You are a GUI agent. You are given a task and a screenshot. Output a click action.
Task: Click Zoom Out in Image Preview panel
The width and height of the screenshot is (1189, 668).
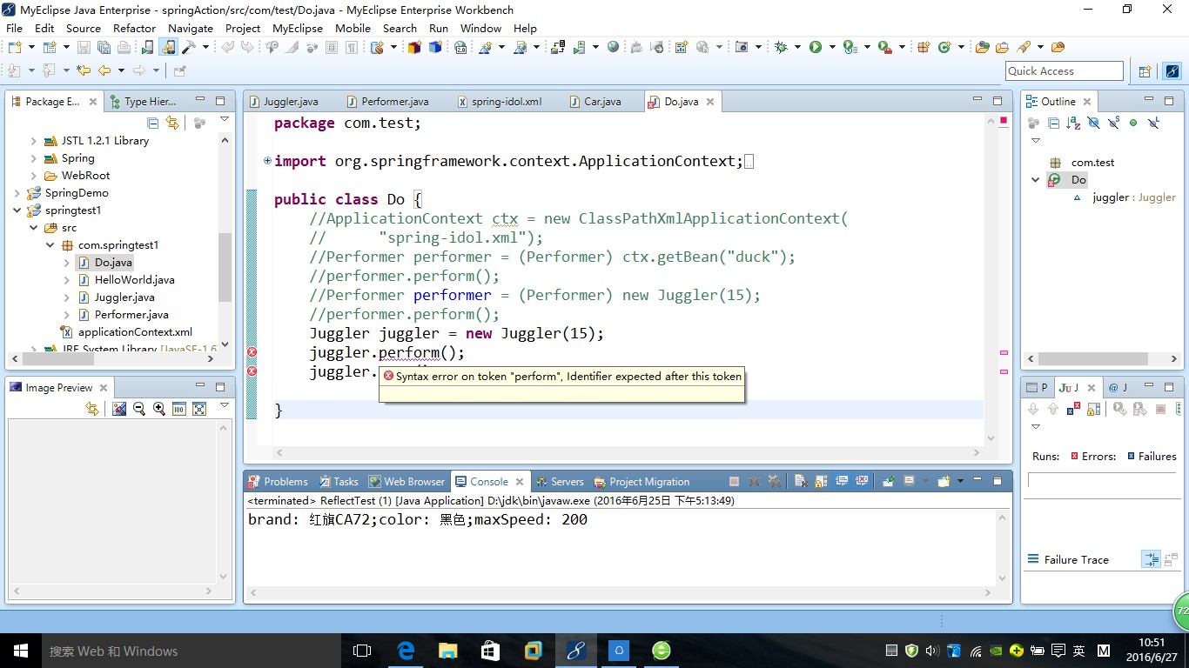tap(139, 408)
